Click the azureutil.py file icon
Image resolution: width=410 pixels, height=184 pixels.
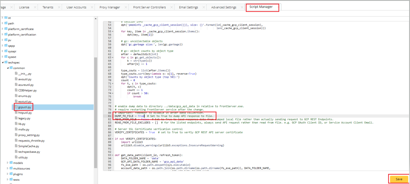pos(16,85)
